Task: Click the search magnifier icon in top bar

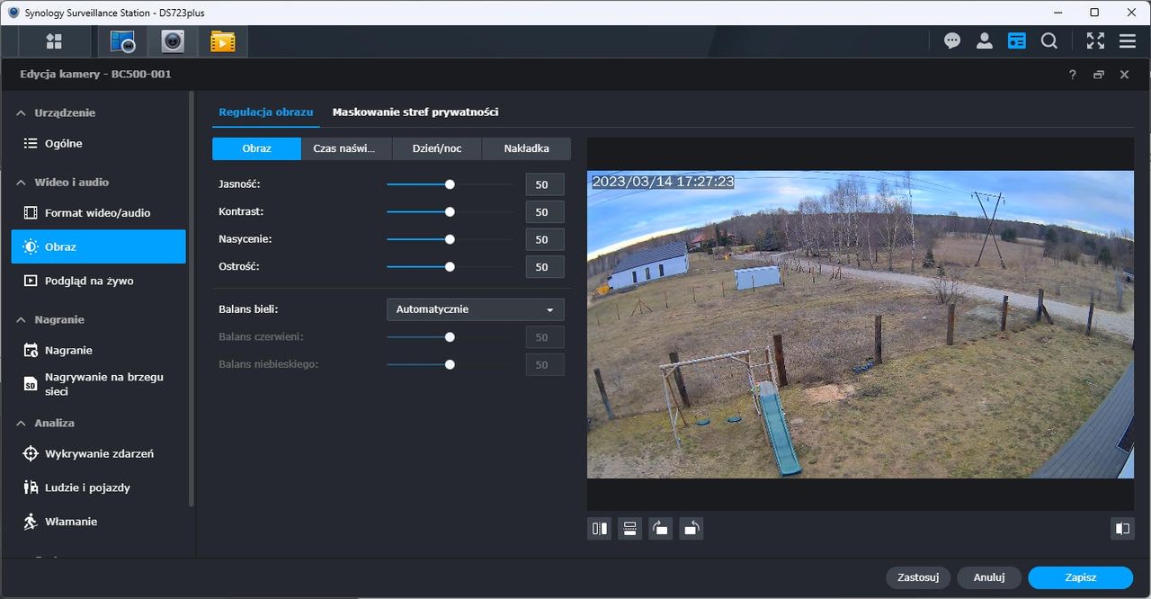Action: coord(1049,41)
